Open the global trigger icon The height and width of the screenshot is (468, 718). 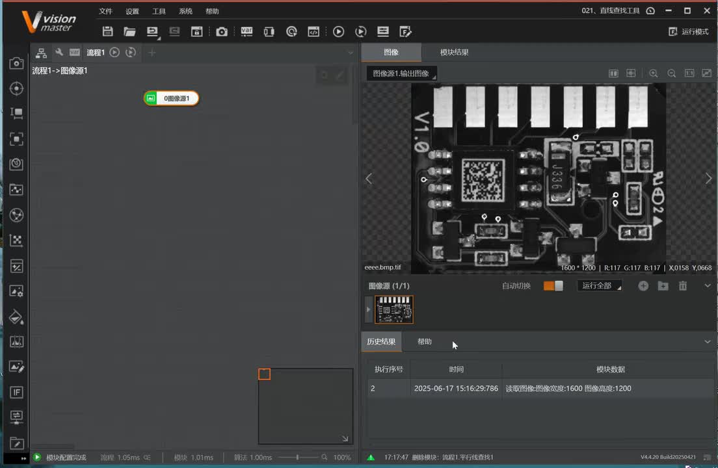(291, 31)
